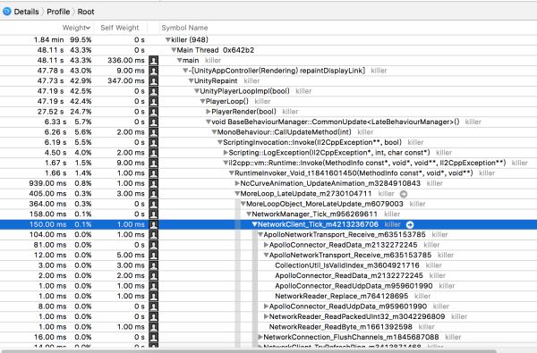This screenshot has height=353, width=537.
Task: Click the Details icon in the path bar
Action: pos(6,12)
